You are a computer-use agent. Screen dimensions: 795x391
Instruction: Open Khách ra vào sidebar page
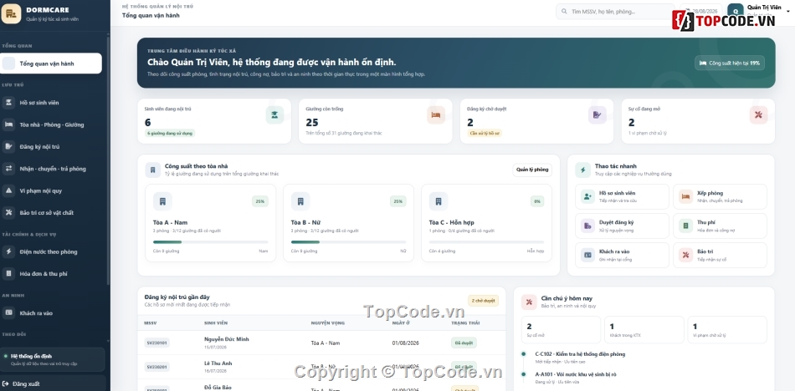[x=51, y=313]
